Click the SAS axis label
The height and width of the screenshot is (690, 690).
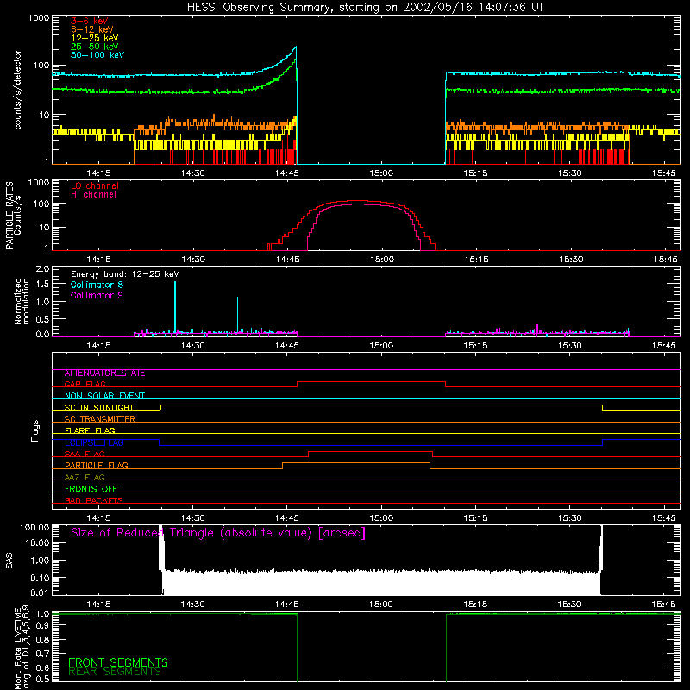pyautogui.click(x=9, y=561)
